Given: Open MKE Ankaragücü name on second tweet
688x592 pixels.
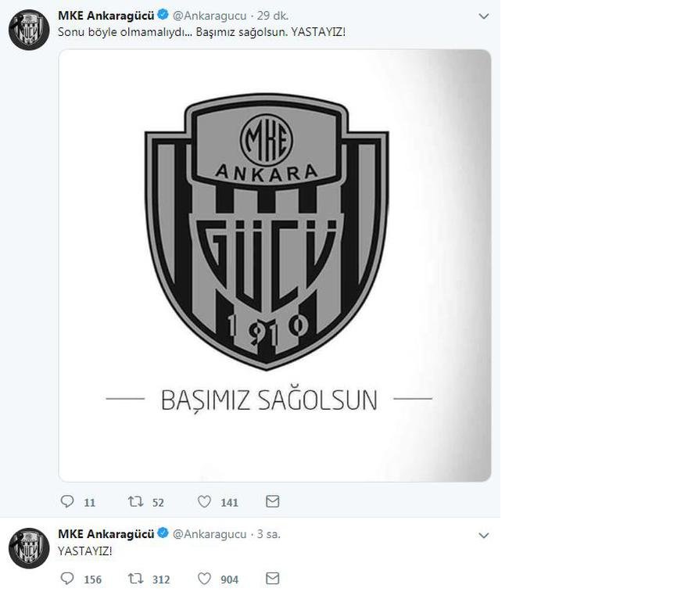Looking at the screenshot, I should point(106,533).
